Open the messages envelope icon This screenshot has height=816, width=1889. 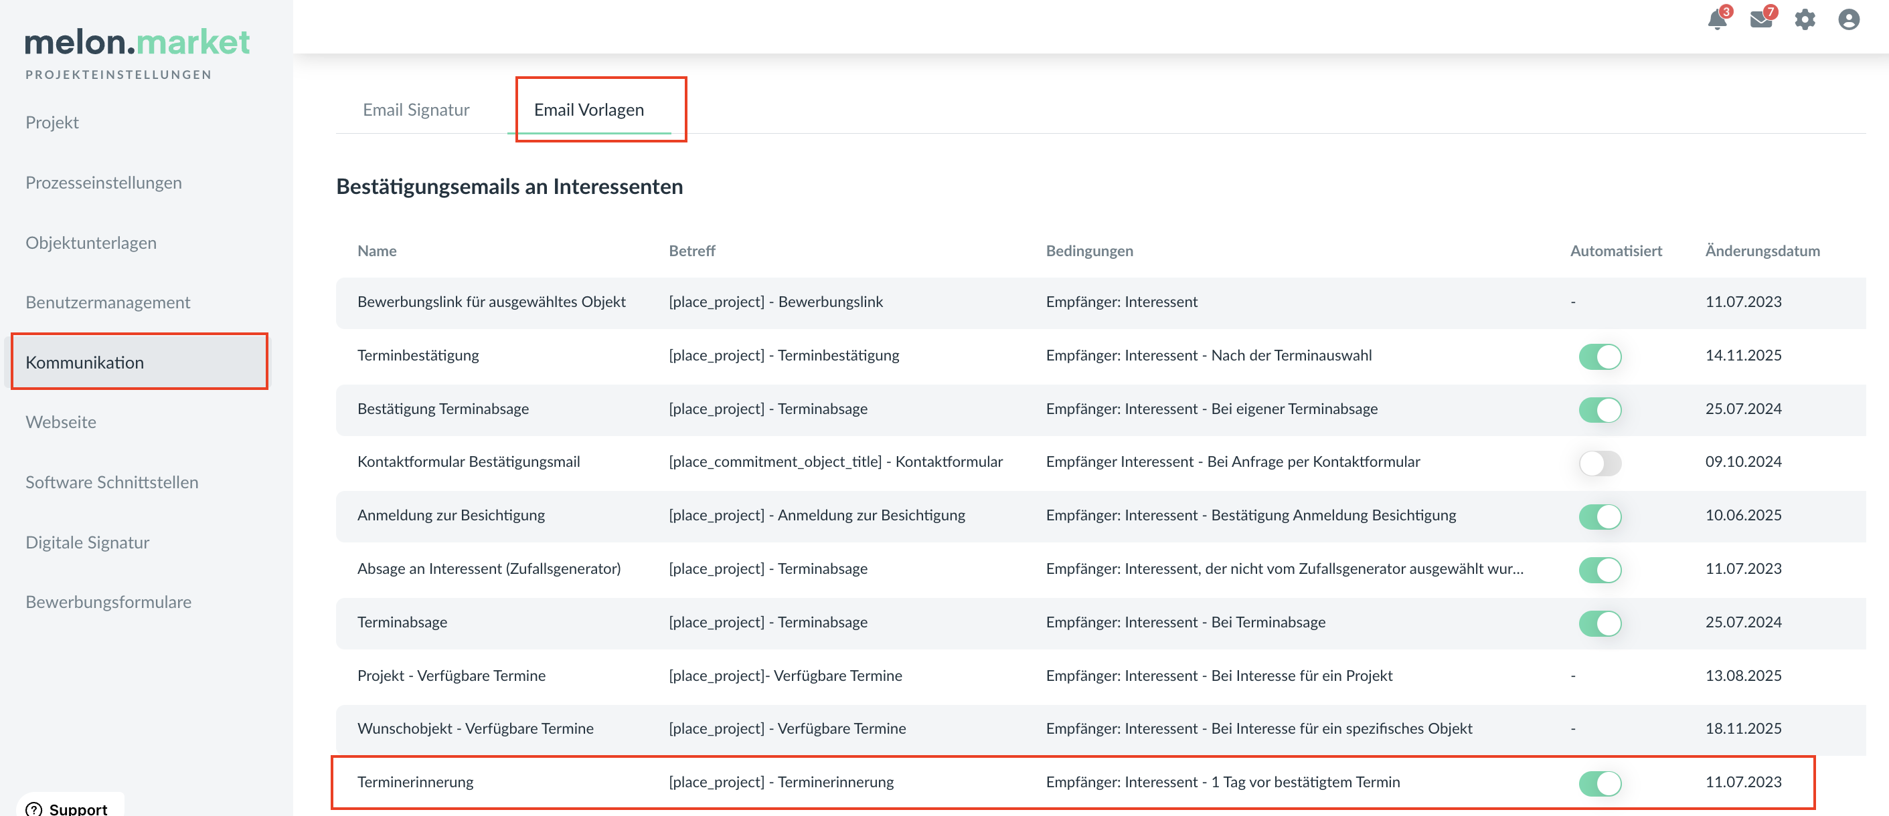(x=1760, y=19)
